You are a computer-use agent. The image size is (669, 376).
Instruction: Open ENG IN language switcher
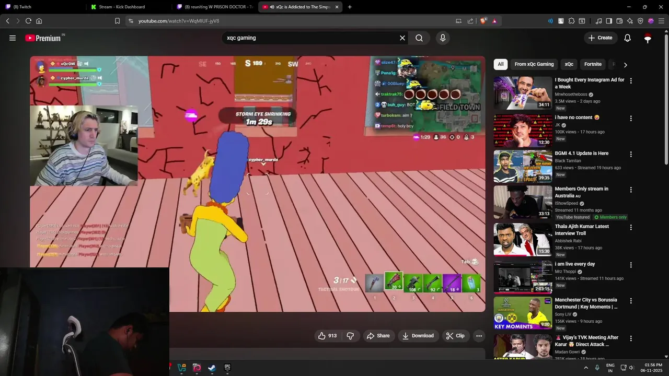pos(610,368)
